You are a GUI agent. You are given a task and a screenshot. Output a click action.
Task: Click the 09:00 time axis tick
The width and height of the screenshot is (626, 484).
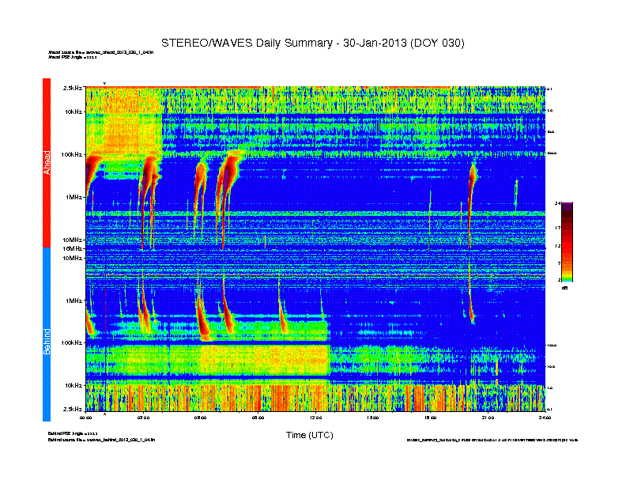(x=258, y=418)
